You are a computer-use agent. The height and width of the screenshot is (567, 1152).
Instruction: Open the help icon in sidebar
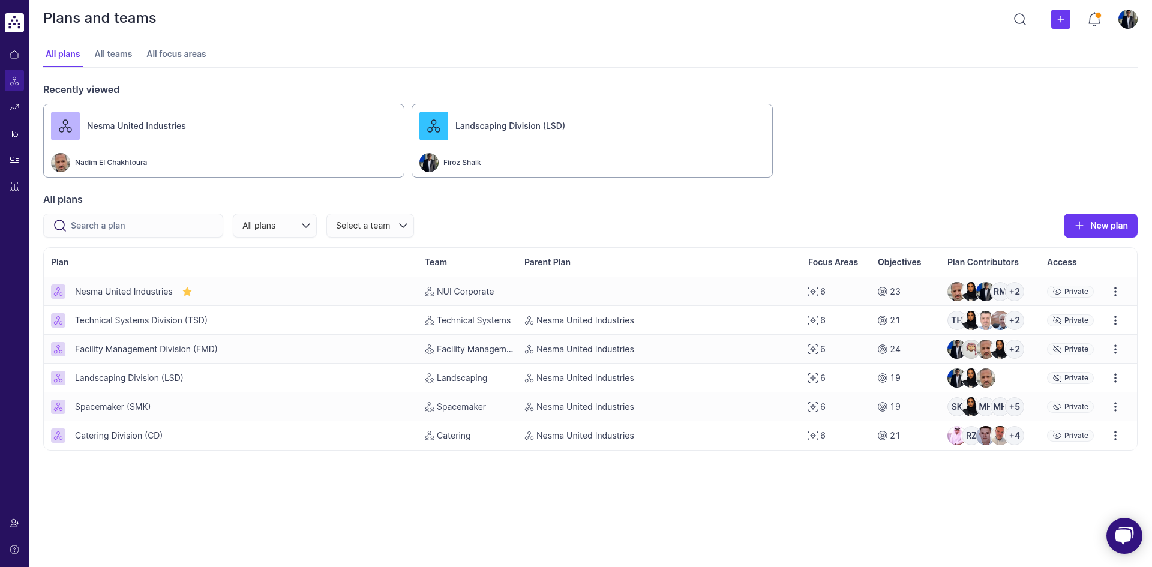click(x=14, y=550)
